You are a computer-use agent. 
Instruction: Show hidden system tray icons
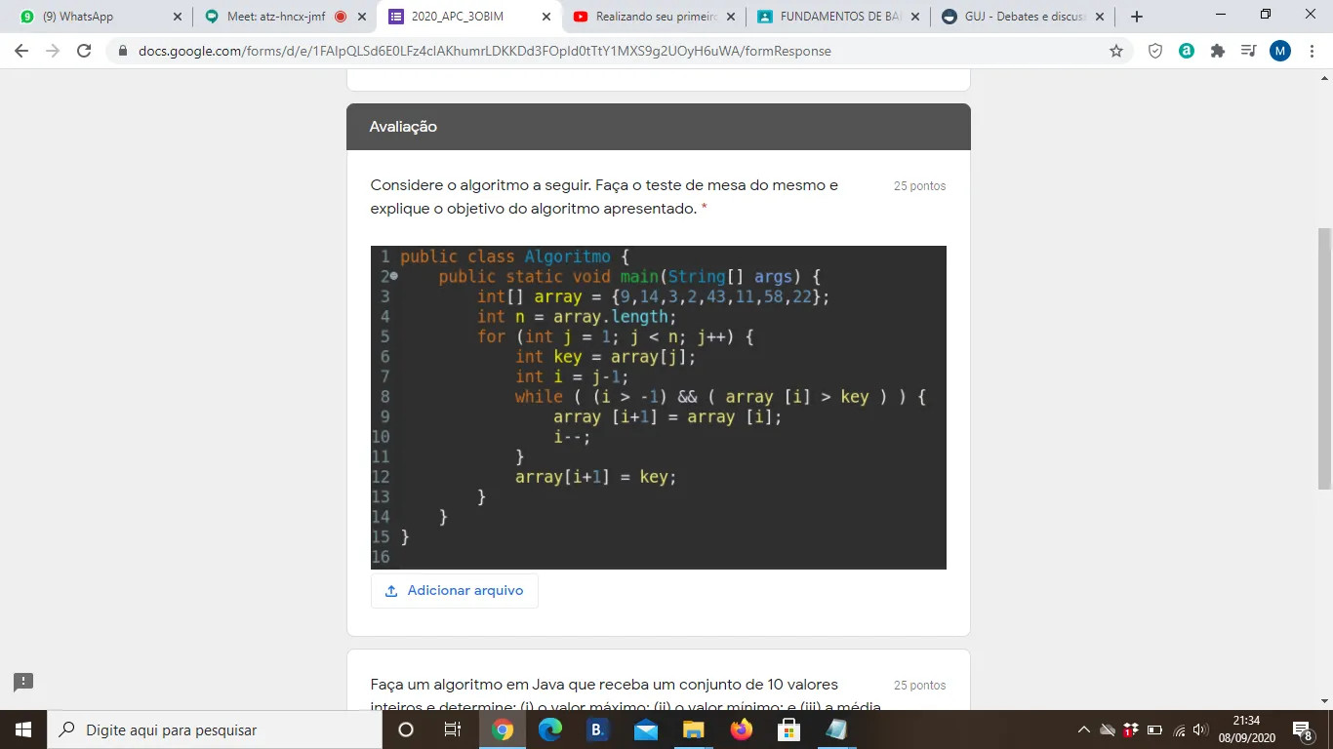(x=1083, y=729)
